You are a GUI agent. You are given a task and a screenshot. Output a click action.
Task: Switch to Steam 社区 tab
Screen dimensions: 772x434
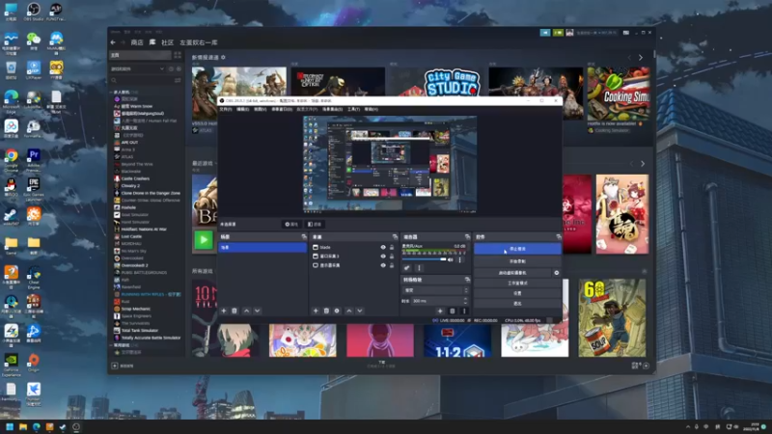pyautogui.click(x=167, y=42)
